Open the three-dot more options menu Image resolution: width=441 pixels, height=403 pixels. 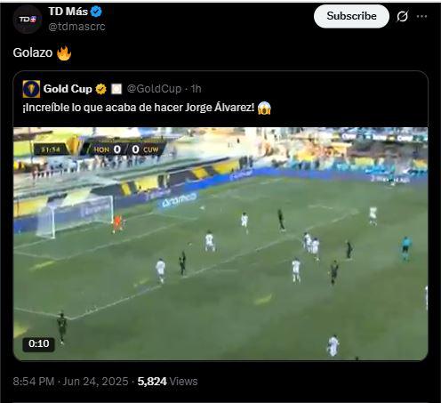(x=421, y=16)
